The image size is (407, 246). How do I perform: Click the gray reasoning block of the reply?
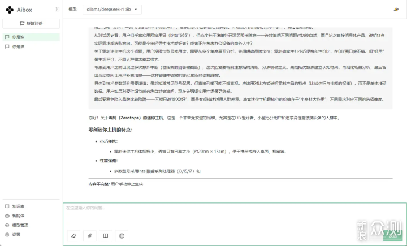pos(240,67)
